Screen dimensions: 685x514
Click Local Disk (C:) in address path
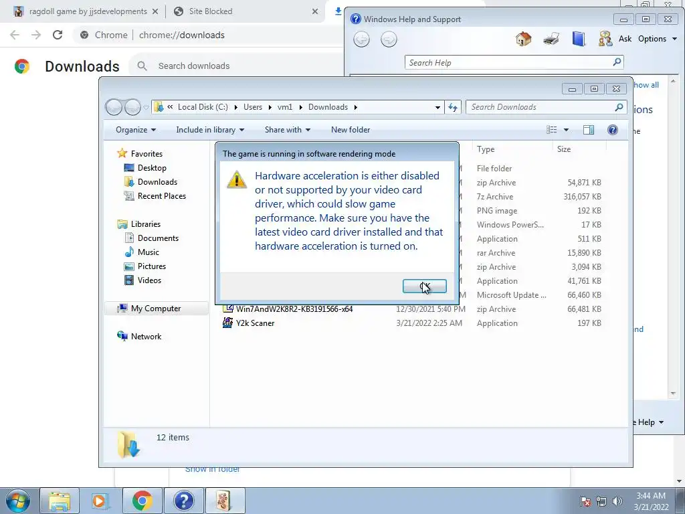coord(203,107)
